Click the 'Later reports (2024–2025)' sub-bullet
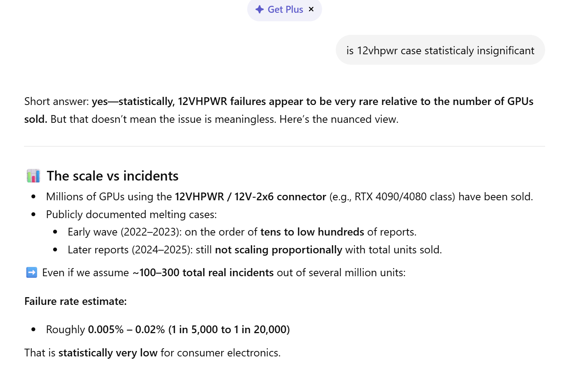Image resolution: width=568 pixels, height=375 pixels. click(x=130, y=250)
